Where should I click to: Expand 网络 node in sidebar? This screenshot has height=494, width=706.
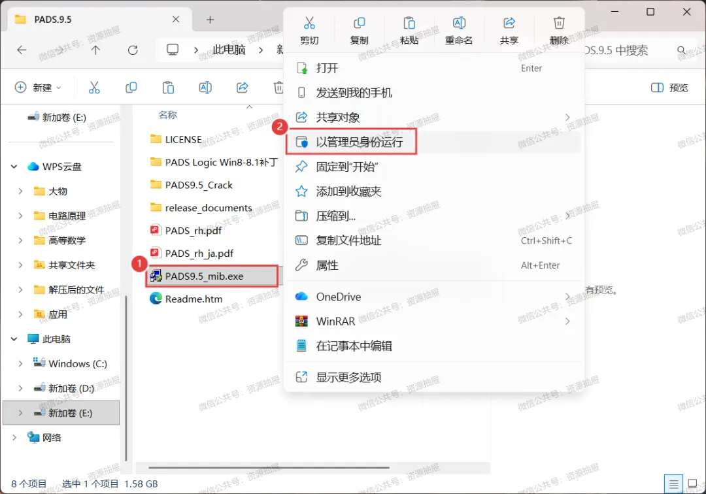pyautogui.click(x=14, y=437)
